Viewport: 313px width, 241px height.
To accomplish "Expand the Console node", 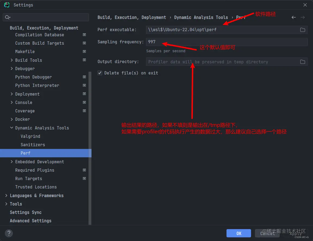I will [x=12, y=102].
